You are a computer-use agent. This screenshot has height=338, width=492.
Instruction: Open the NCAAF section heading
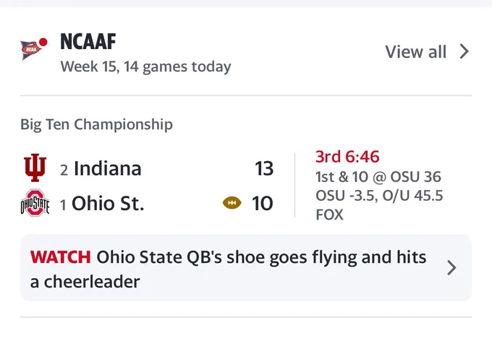(88, 42)
